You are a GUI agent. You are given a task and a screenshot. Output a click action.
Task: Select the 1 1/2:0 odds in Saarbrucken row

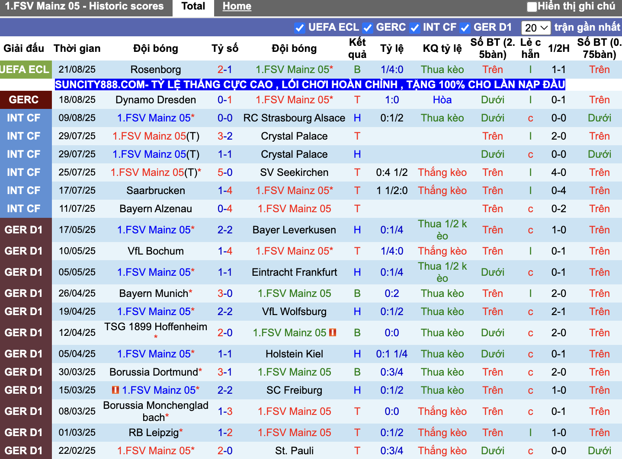[392, 191]
